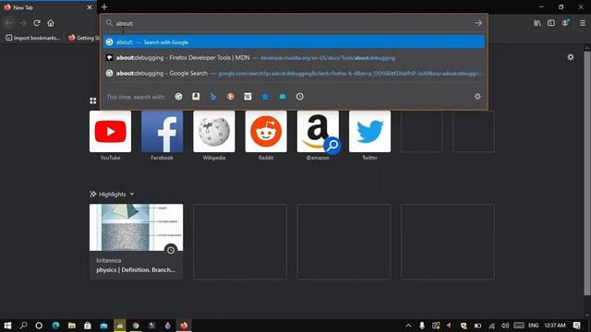
Task: Select 'about: Search with Google' suggestion
Action: 294,42
